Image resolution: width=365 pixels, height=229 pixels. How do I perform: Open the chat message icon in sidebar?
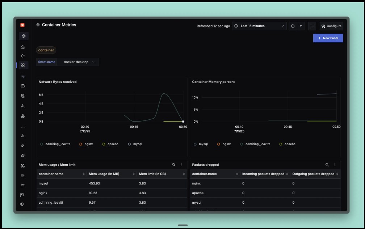(22, 195)
